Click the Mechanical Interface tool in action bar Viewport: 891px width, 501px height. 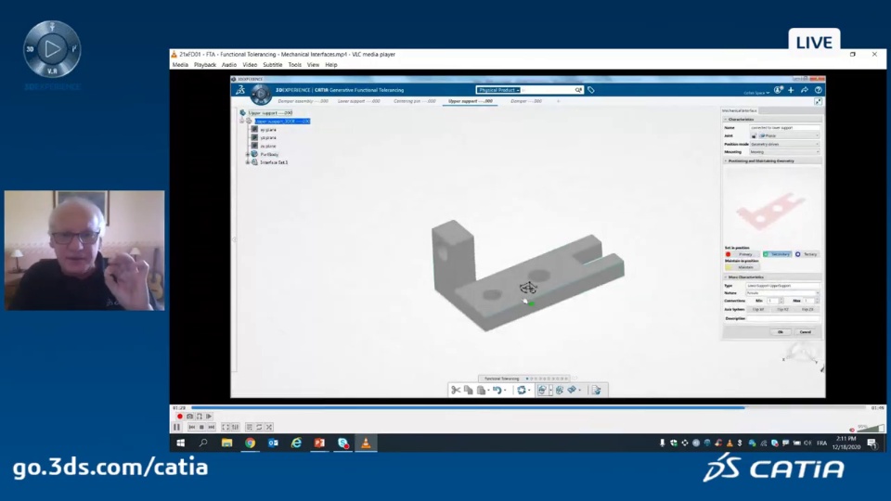coord(543,390)
